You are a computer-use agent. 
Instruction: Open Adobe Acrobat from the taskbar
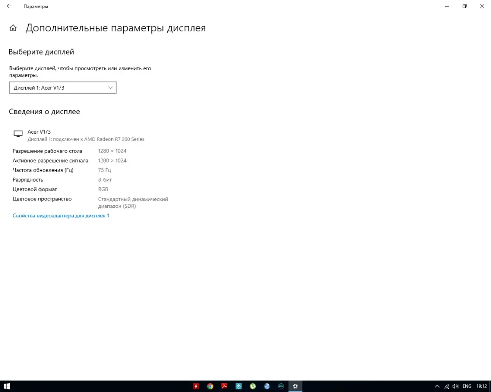[x=224, y=386]
